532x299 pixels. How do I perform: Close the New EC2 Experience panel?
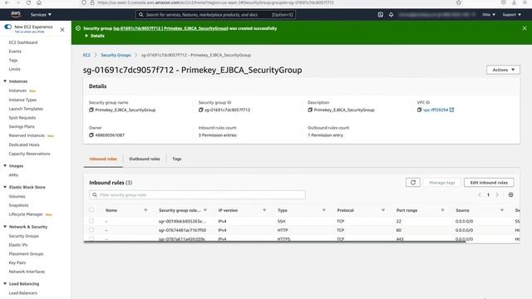click(62, 30)
